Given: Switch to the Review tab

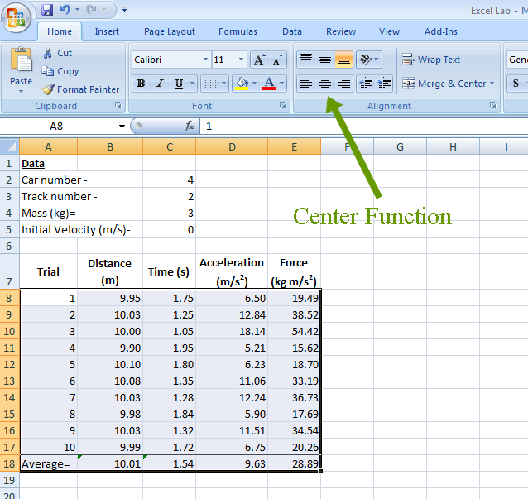Looking at the screenshot, I should [x=341, y=31].
